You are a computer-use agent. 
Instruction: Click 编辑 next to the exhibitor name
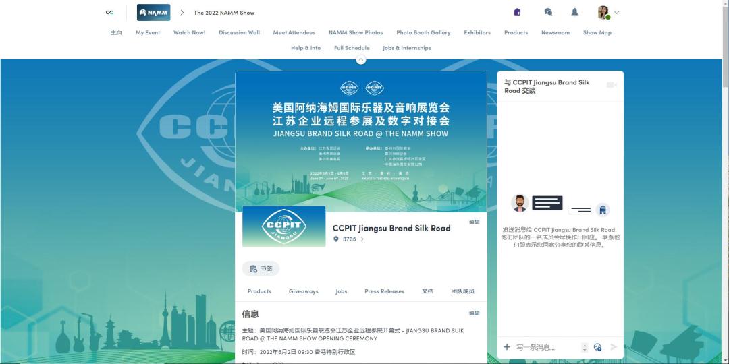click(x=475, y=222)
